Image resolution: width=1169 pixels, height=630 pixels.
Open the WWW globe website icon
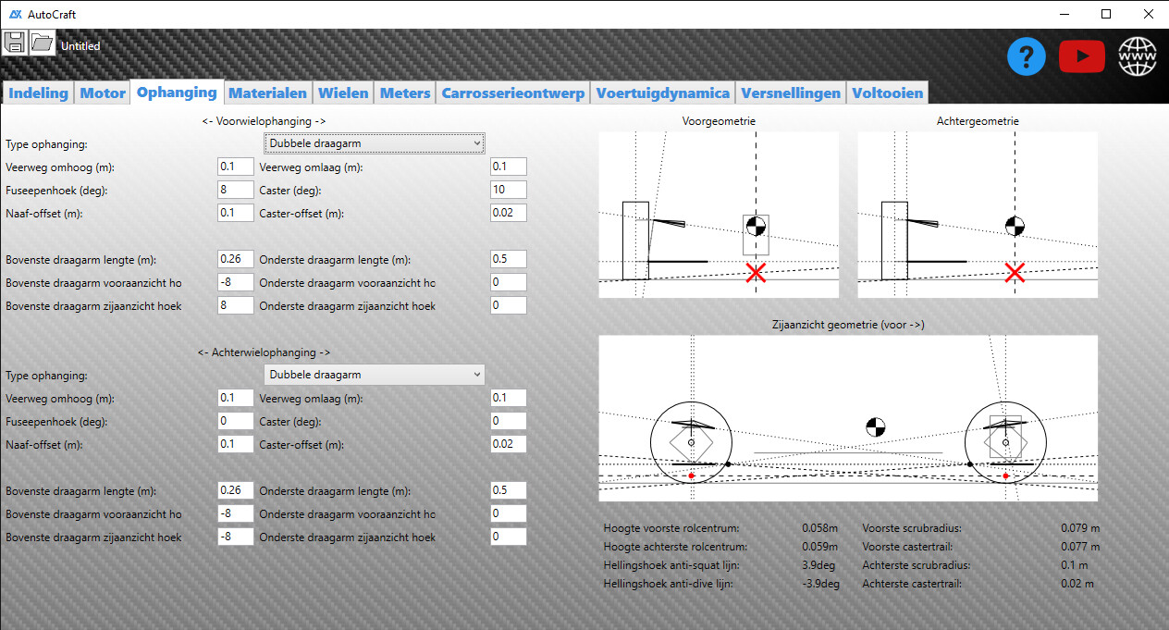1137,57
